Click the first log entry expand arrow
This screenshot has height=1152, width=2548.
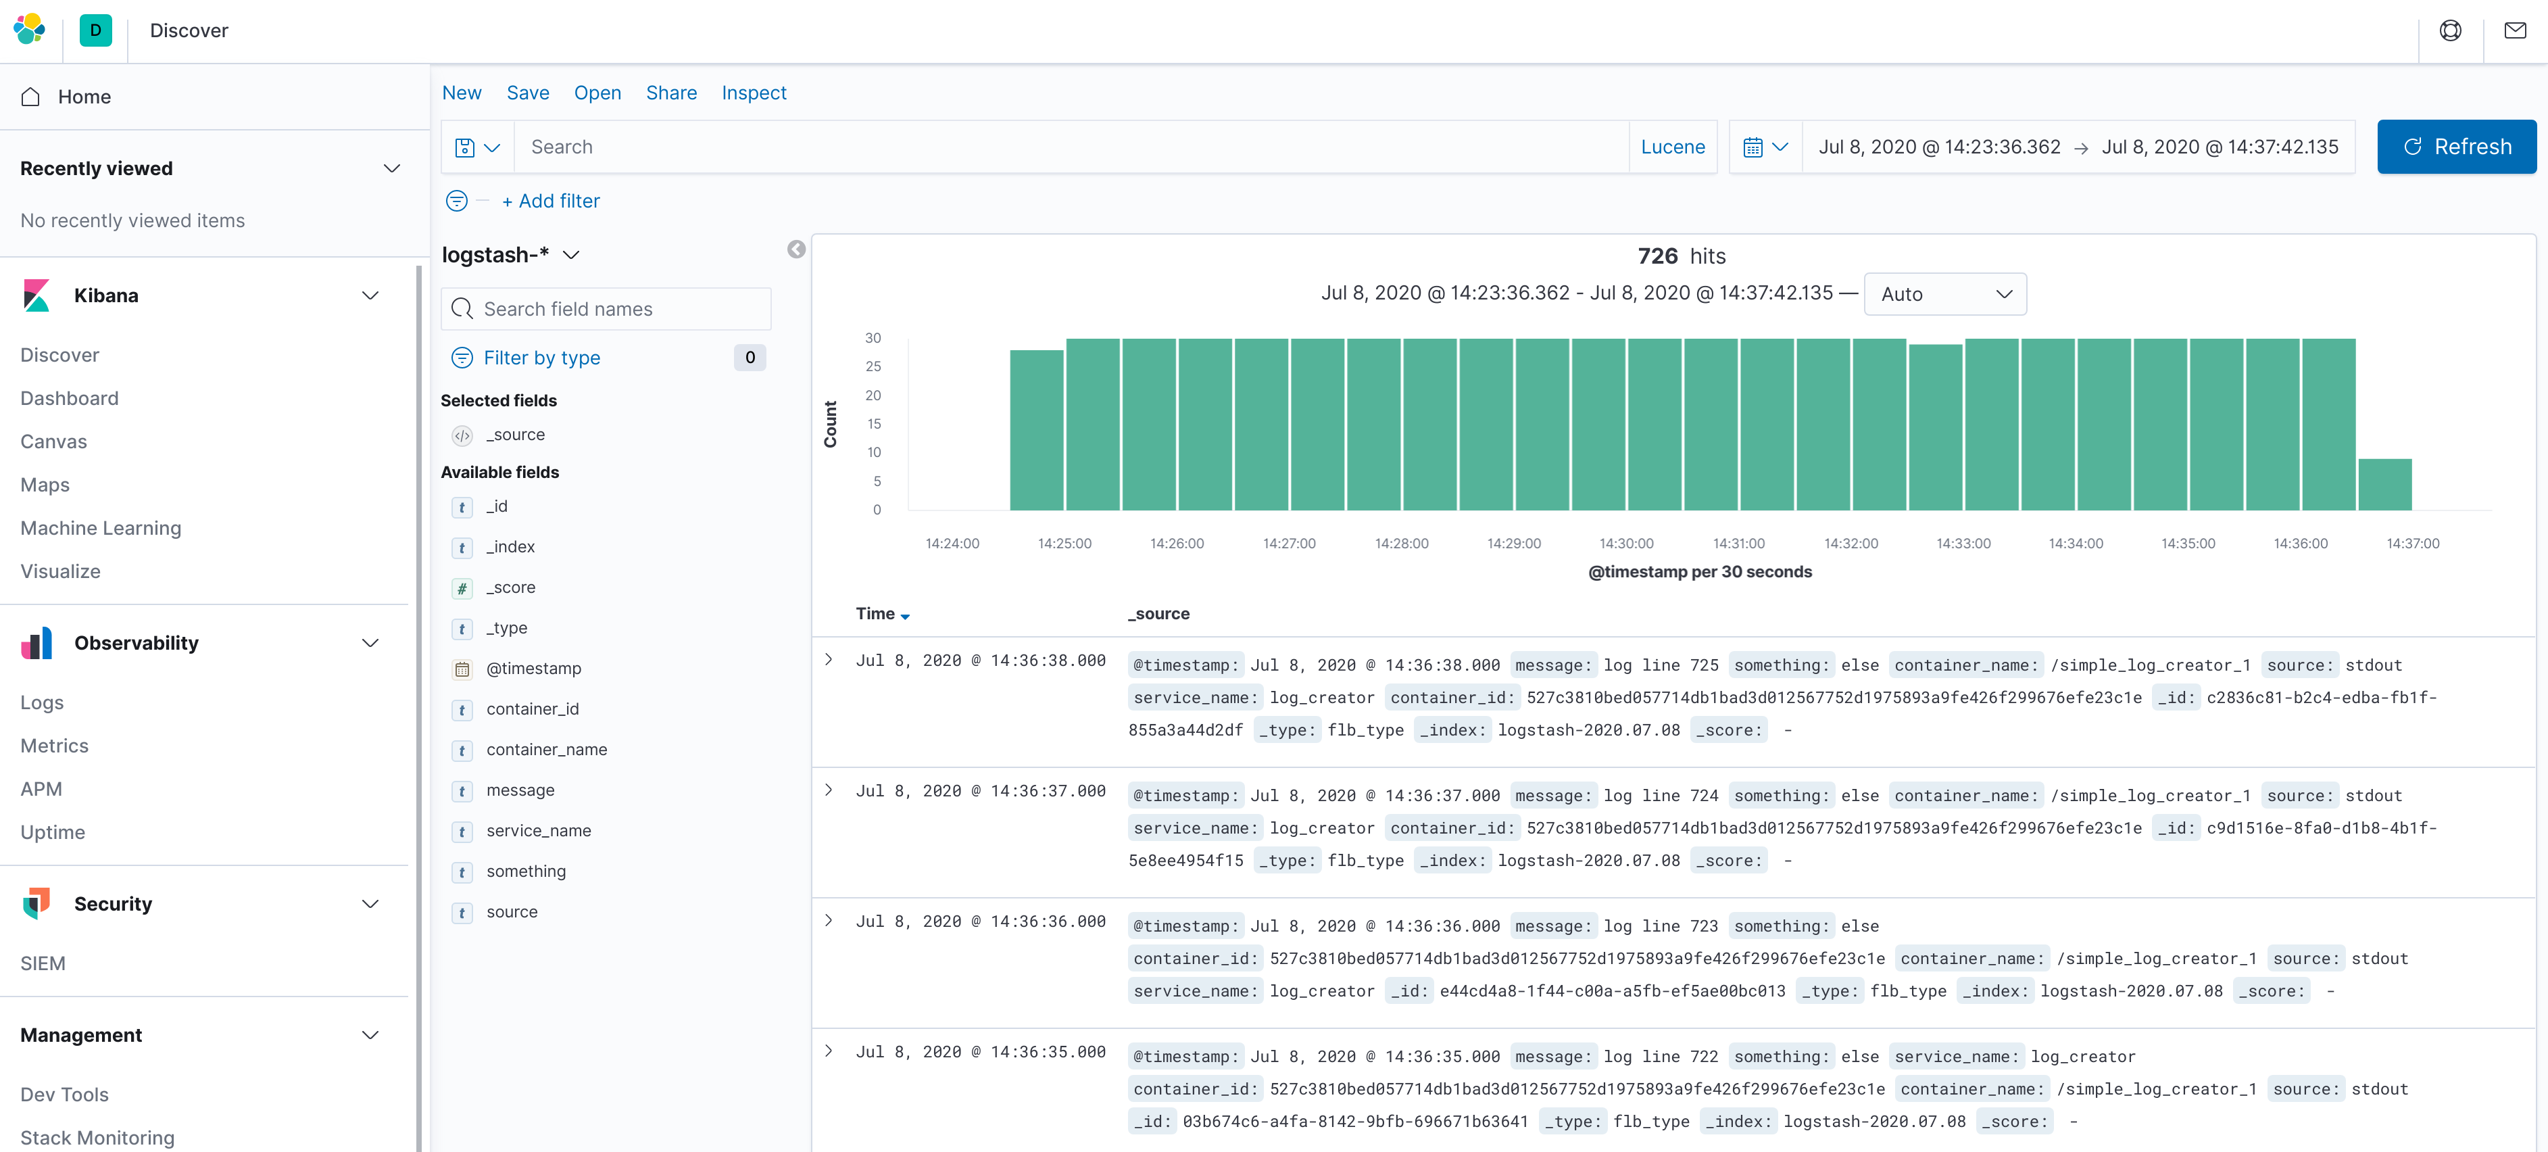coord(831,661)
